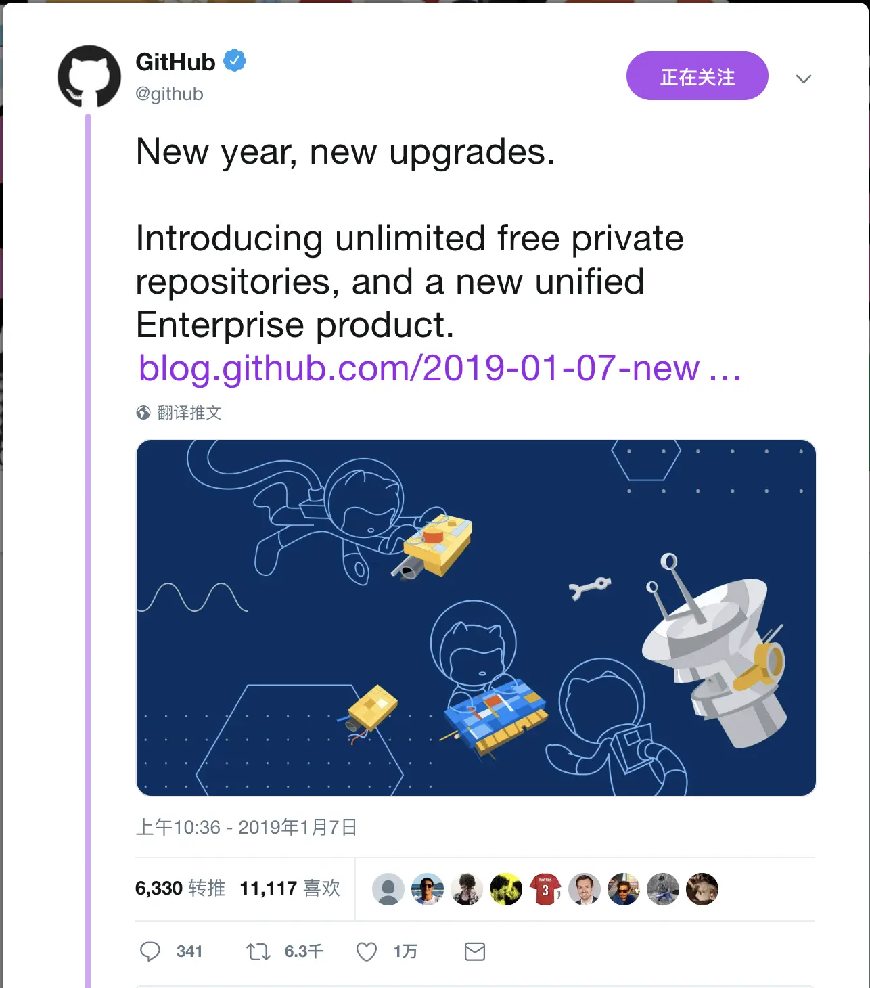The height and width of the screenshot is (988, 870).
Task: Click 翻译推文 to translate the tweet
Action: (189, 412)
